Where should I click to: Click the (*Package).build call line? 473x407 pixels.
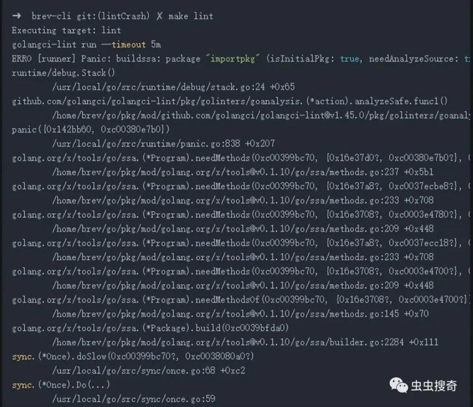[150, 328]
